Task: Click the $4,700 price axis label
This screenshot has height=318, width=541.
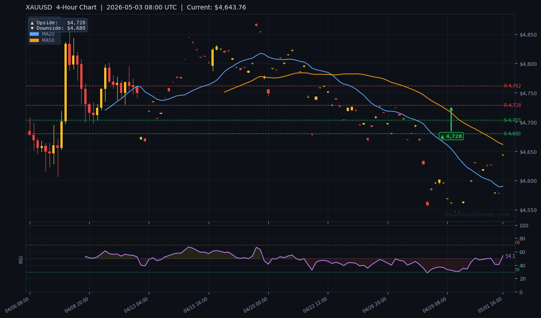Action: [528, 123]
